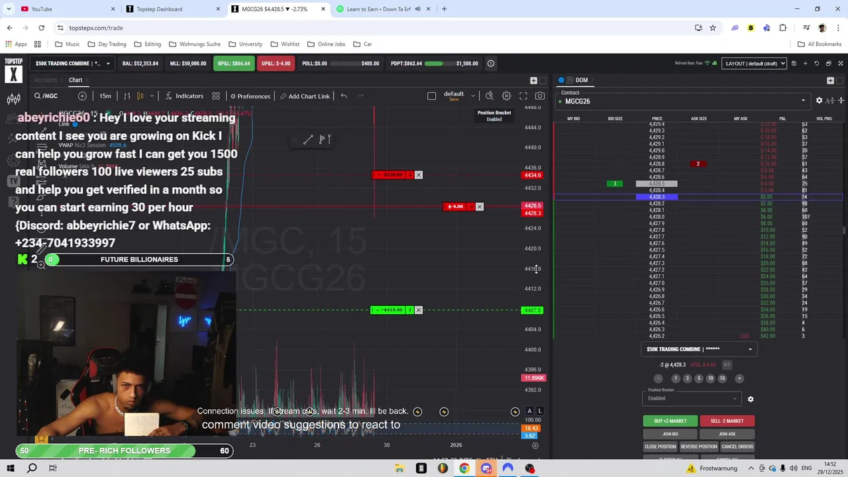Toggle the chart layout checkbox square
The height and width of the screenshot is (477, 848).
pos(432,96)
